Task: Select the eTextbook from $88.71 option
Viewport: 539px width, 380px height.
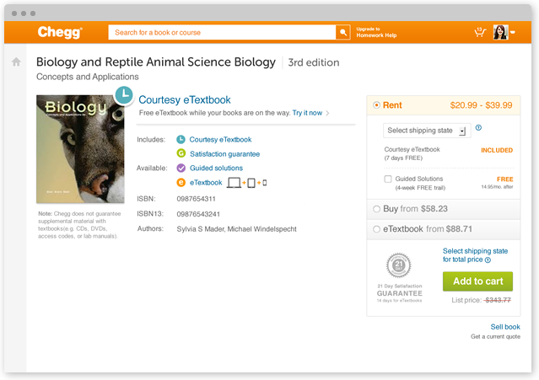Action: tap(376, 229)
